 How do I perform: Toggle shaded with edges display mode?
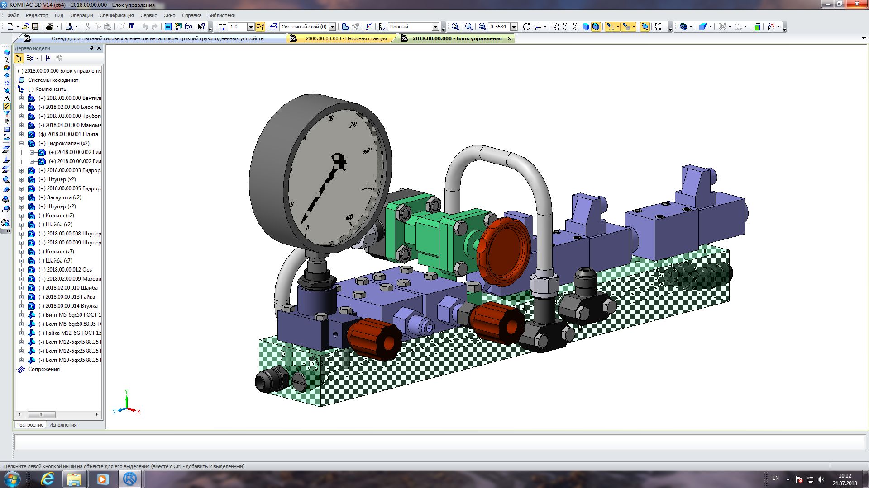pyautogui.click(x=596, y=27)
